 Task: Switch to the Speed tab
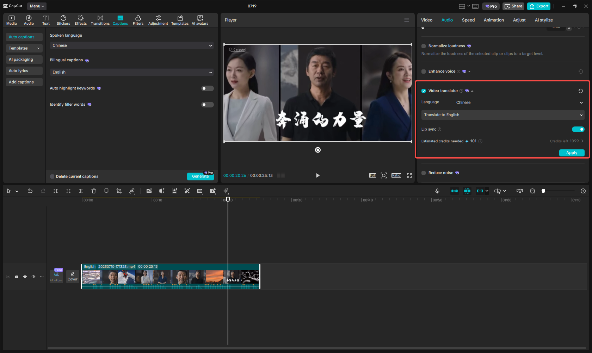pyautogui.click(x=468, y=20)
